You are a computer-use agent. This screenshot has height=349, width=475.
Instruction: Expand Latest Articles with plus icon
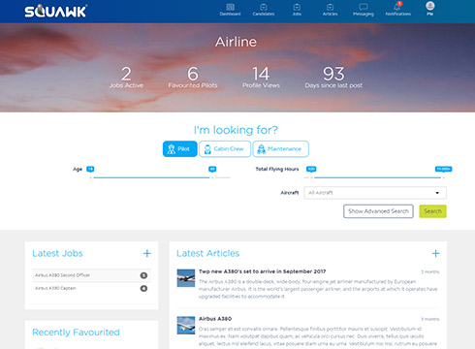click(435, 253)
